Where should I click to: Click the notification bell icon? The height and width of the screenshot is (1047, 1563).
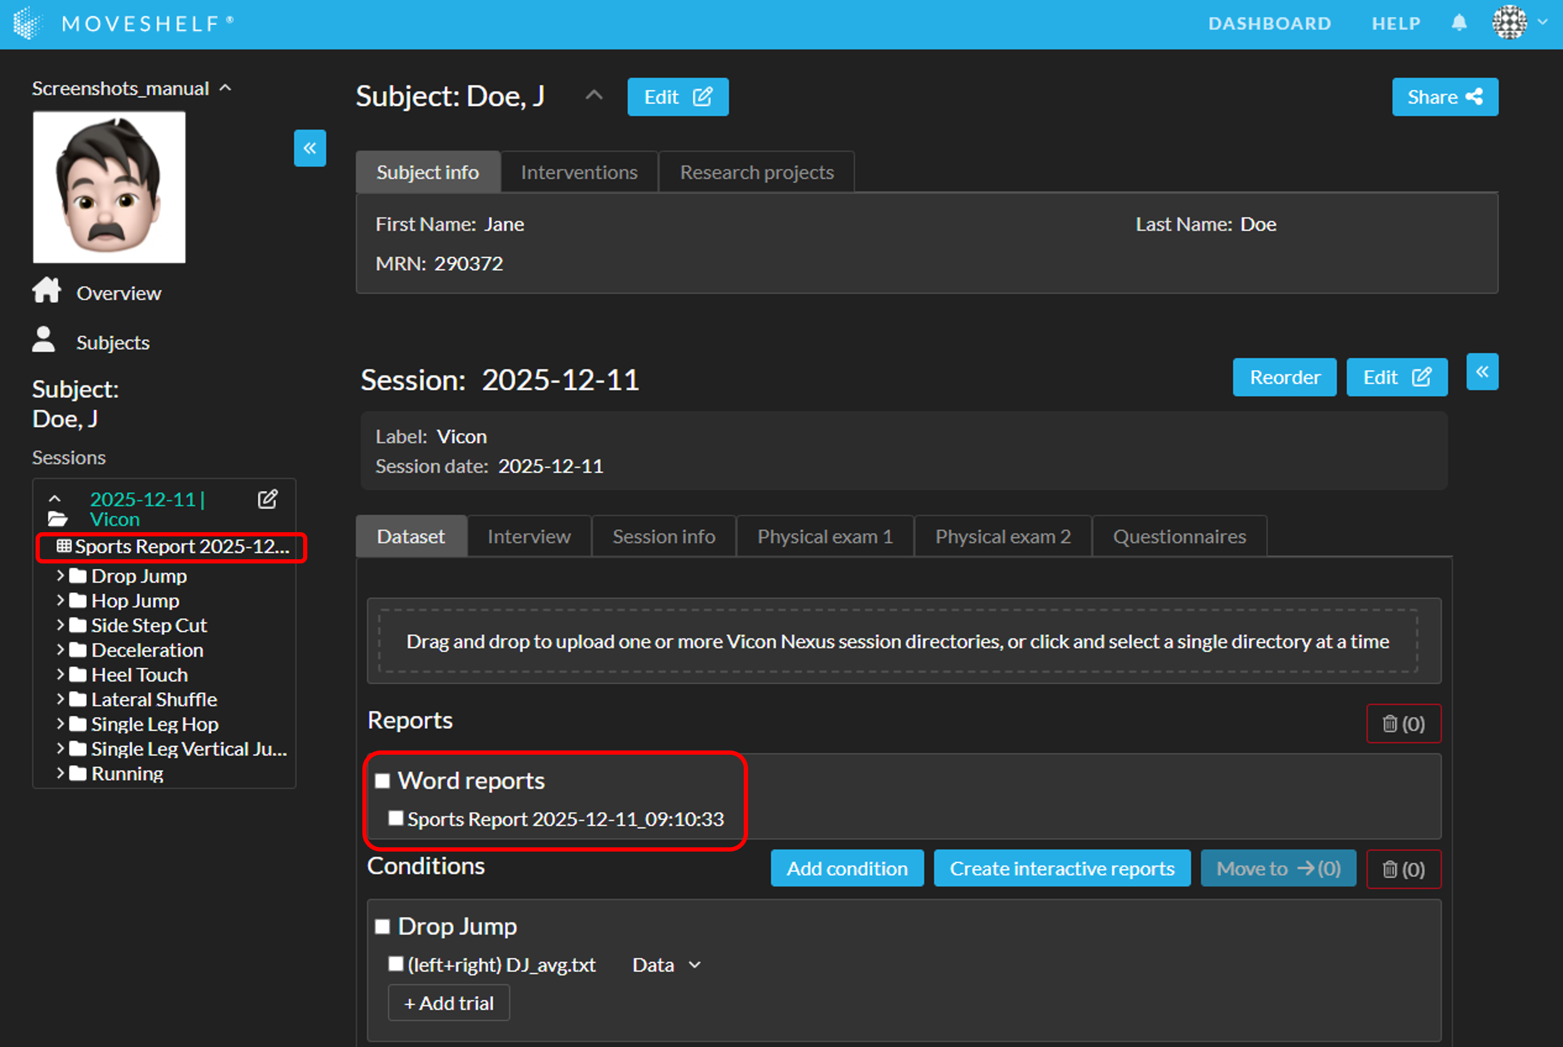(x=1459, y=23)
